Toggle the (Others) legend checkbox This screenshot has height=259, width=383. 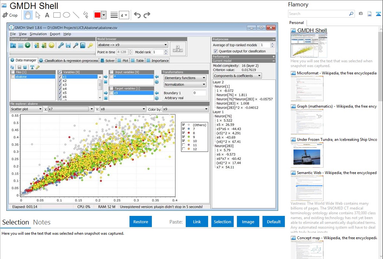184,125
